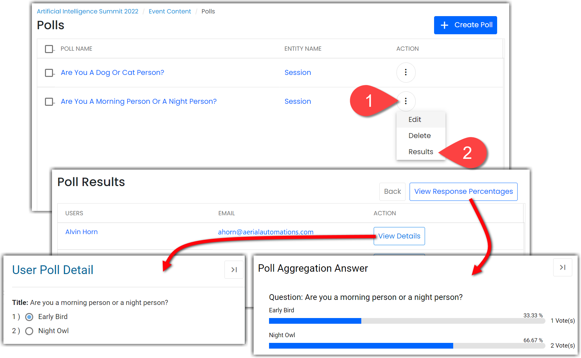
Task: Select the Early Bird radio option
Action: (x=30, y=317)
